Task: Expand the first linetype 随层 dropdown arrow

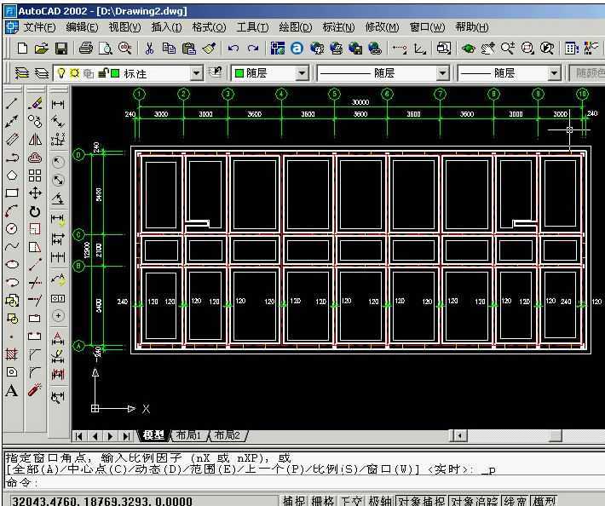Action: 442,73
